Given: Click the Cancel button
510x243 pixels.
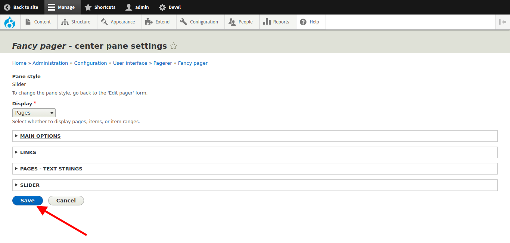Looking at the screenshot, I should click(x=66, y=200).
